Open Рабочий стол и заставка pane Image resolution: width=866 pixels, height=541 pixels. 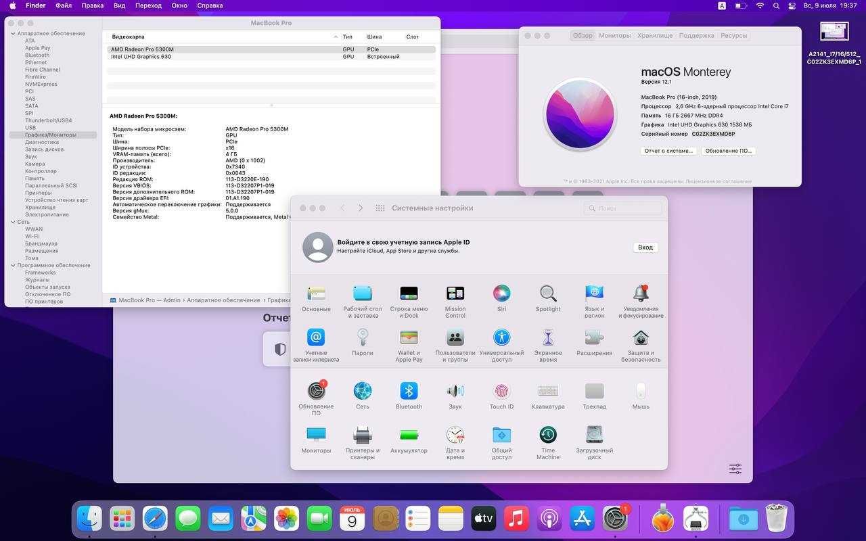[363, 293]
